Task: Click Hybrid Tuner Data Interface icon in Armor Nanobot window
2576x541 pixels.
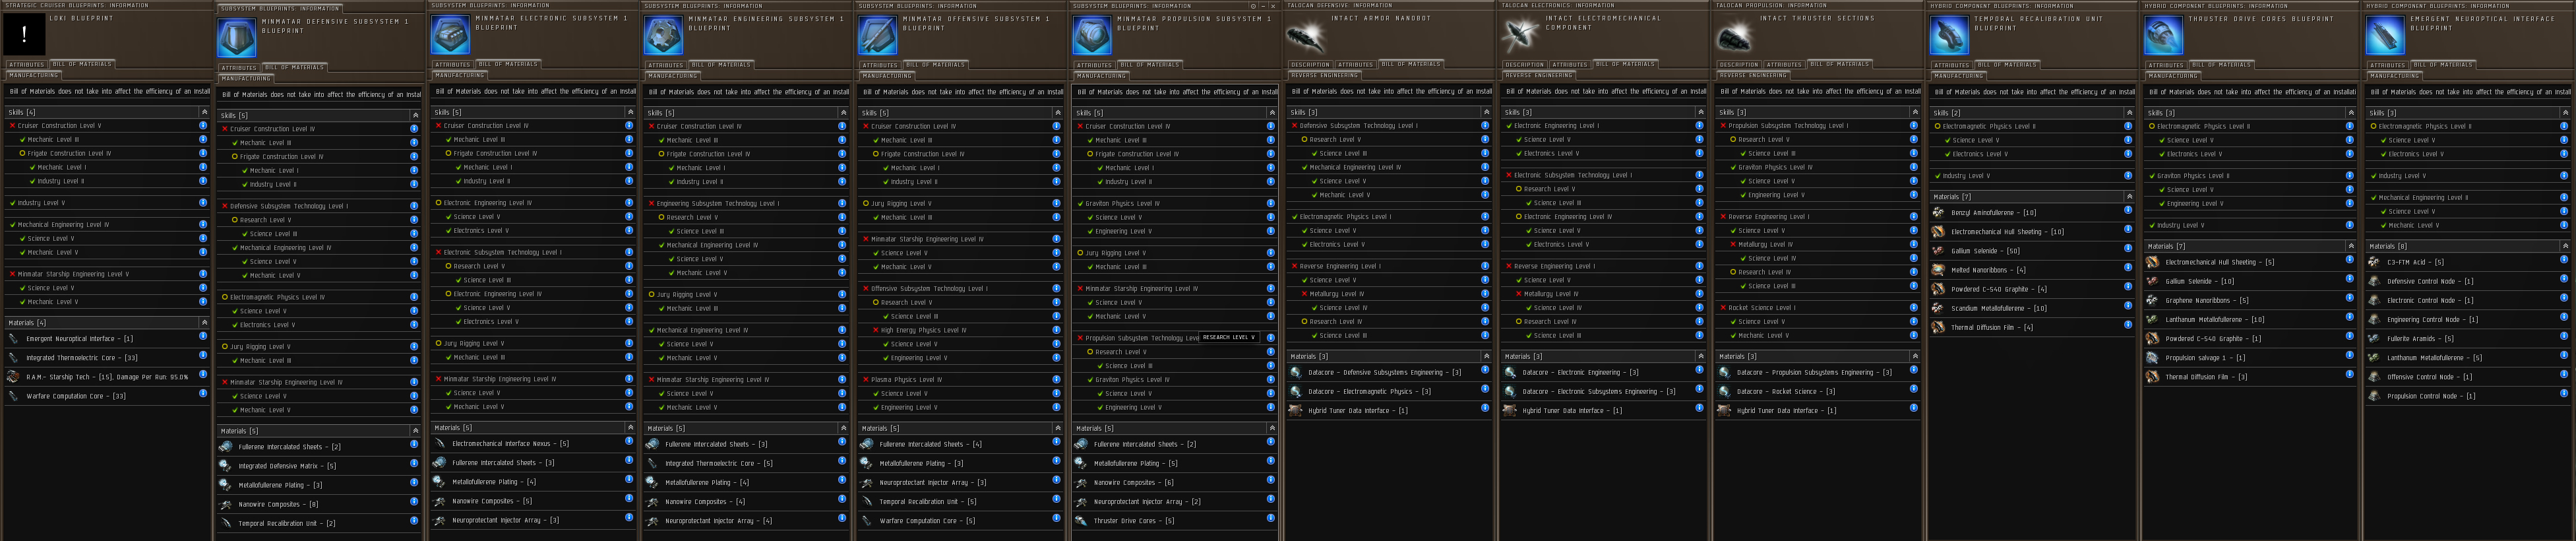Action: [x=1296, y=411]
